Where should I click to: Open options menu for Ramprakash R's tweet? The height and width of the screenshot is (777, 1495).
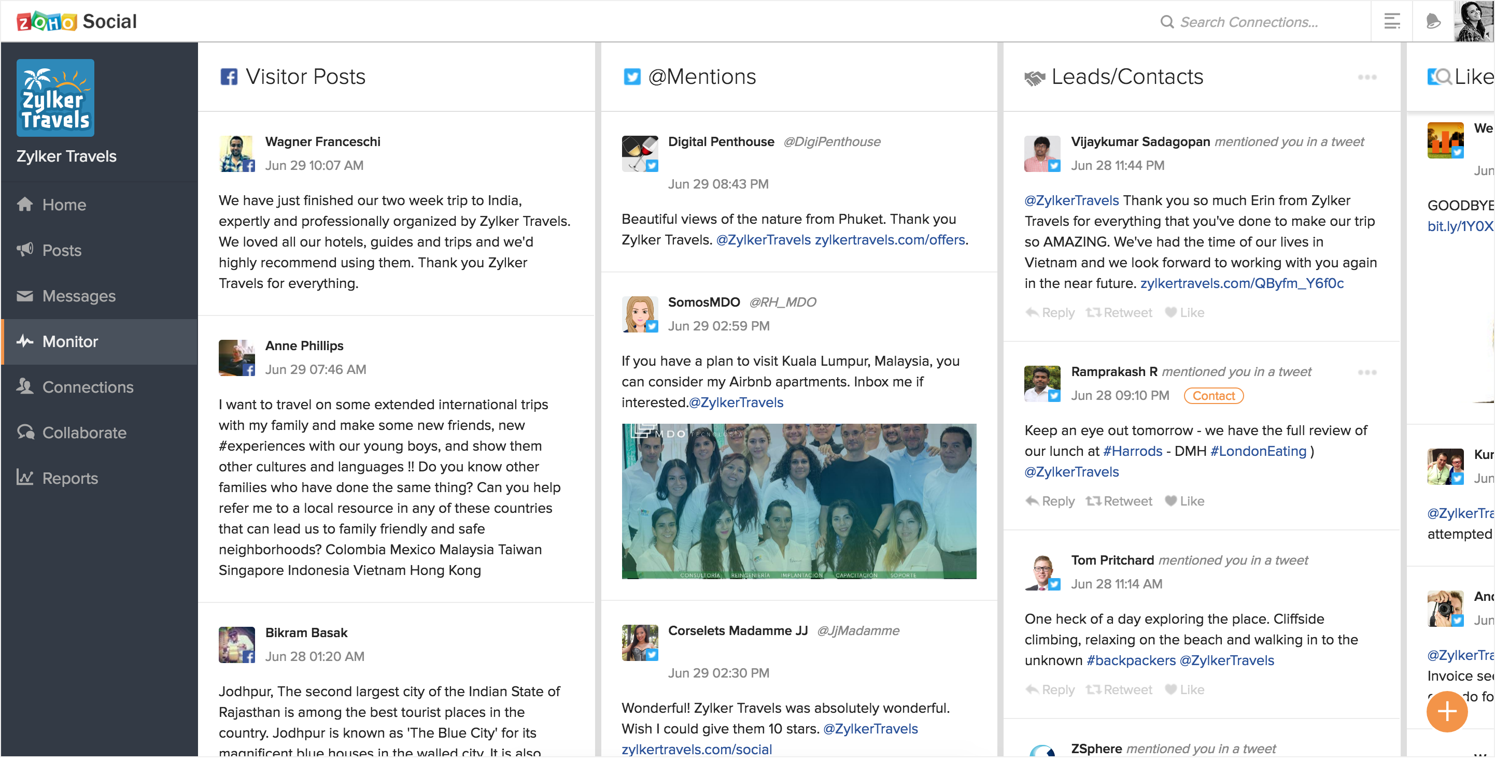pyautogui.click(x=1367, y=372)
